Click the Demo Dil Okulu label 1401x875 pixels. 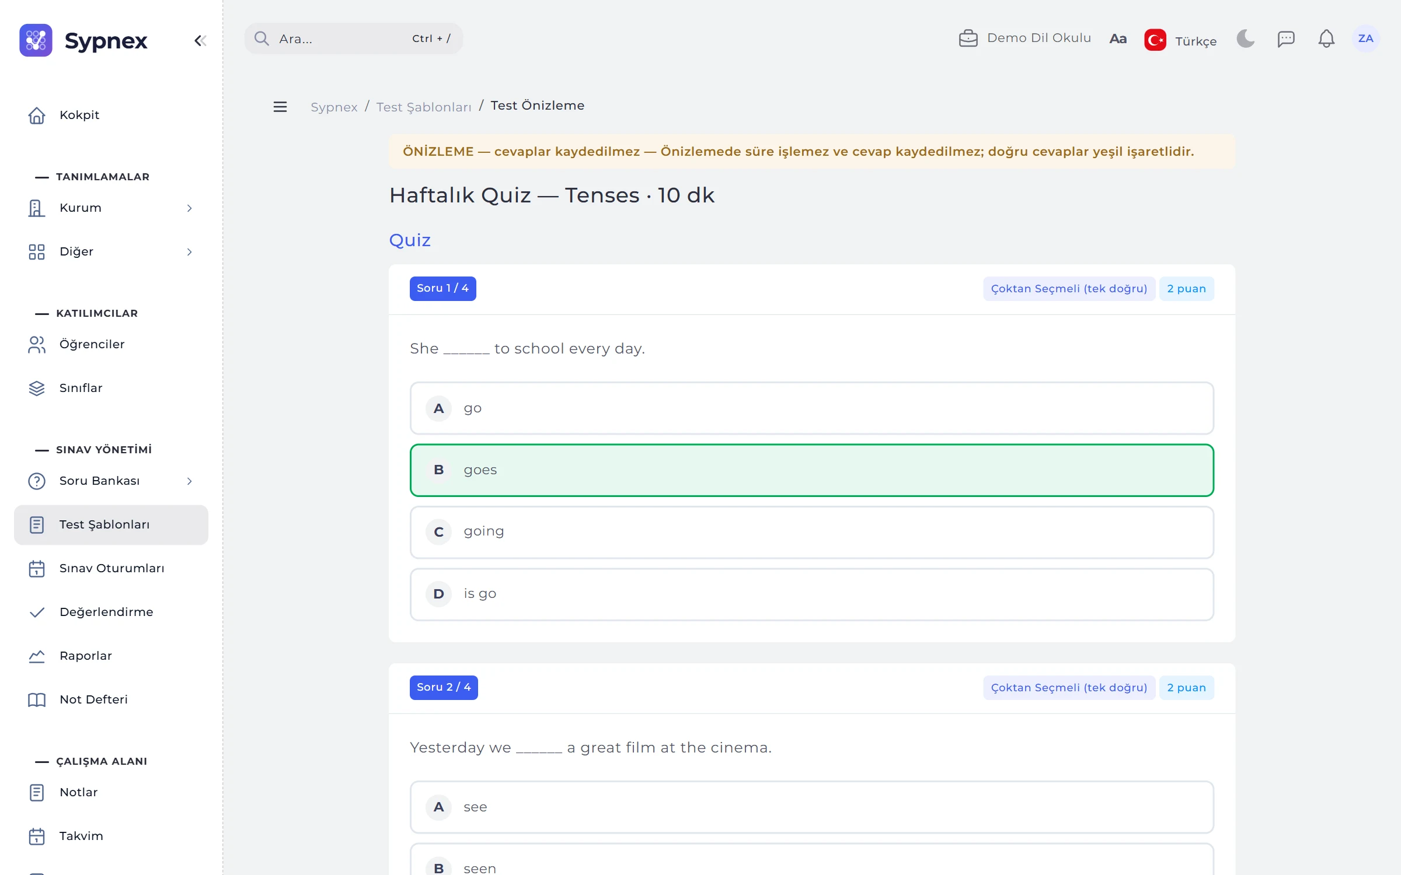click(x=1038, y=38)
